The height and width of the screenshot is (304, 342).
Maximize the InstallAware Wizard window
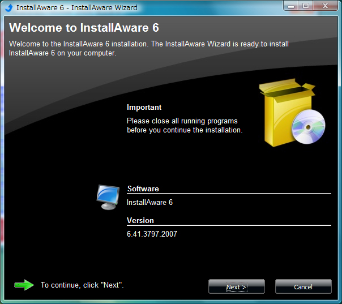coord(306,6)
